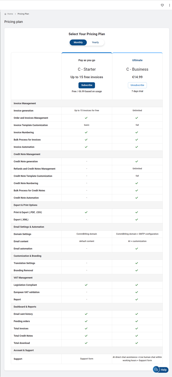Viewport: 172px width, 377px height.
Task: Click the Invoice Management section header
Action: pos(25,103)
